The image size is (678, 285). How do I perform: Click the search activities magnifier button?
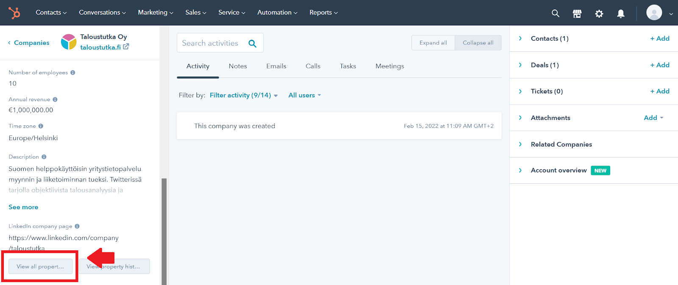(x=253, y=43)
